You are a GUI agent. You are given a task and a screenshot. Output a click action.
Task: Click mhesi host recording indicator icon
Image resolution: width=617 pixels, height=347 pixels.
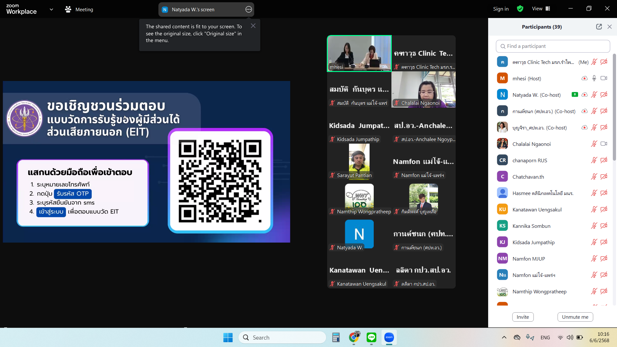coord(585,78)
